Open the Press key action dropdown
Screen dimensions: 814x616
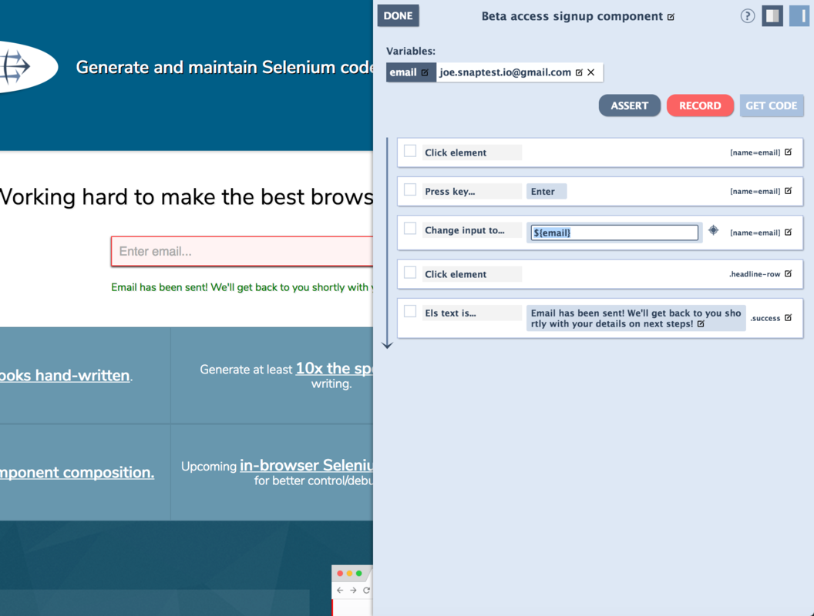coord(472,191)
